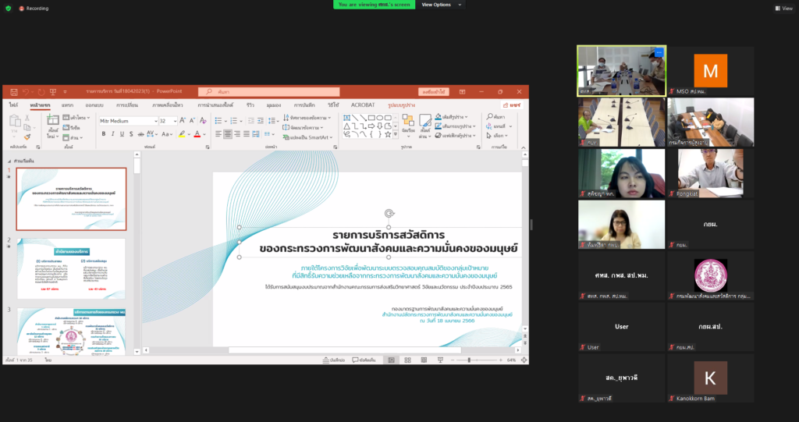Click the Decrease Indent icon

pos(250,121)
